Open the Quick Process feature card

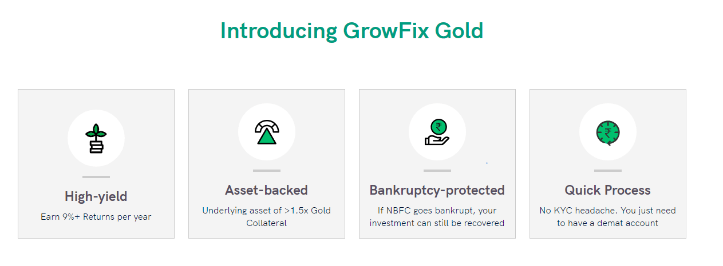[x=608, y=164]
